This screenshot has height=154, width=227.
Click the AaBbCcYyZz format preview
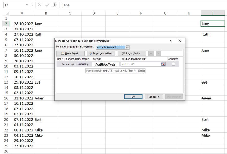tap(105, 64)
